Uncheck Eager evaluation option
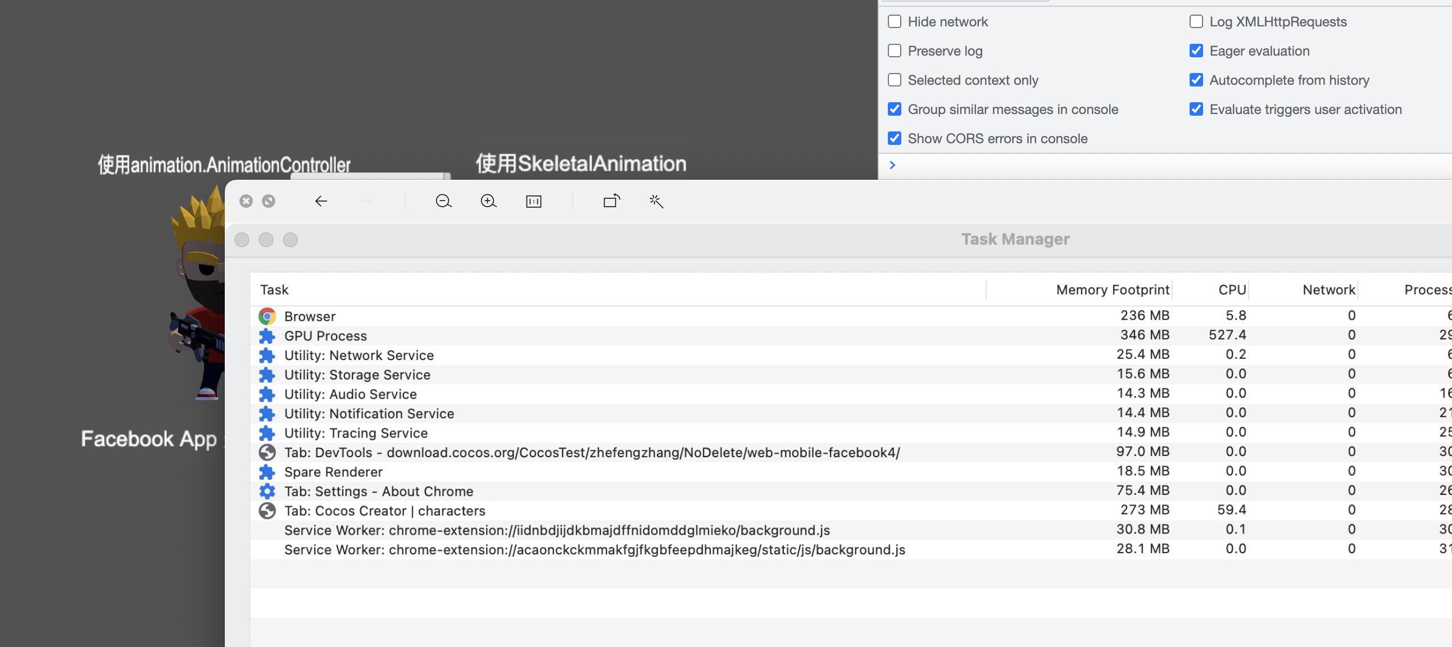 pyautogui.click(x=1196, y=51)
